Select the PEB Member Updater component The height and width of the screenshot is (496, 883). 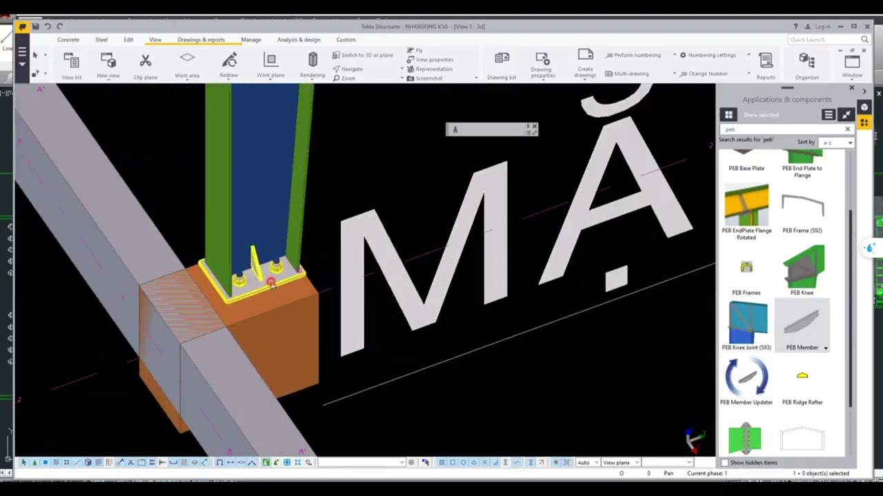(x=746, y=381)
